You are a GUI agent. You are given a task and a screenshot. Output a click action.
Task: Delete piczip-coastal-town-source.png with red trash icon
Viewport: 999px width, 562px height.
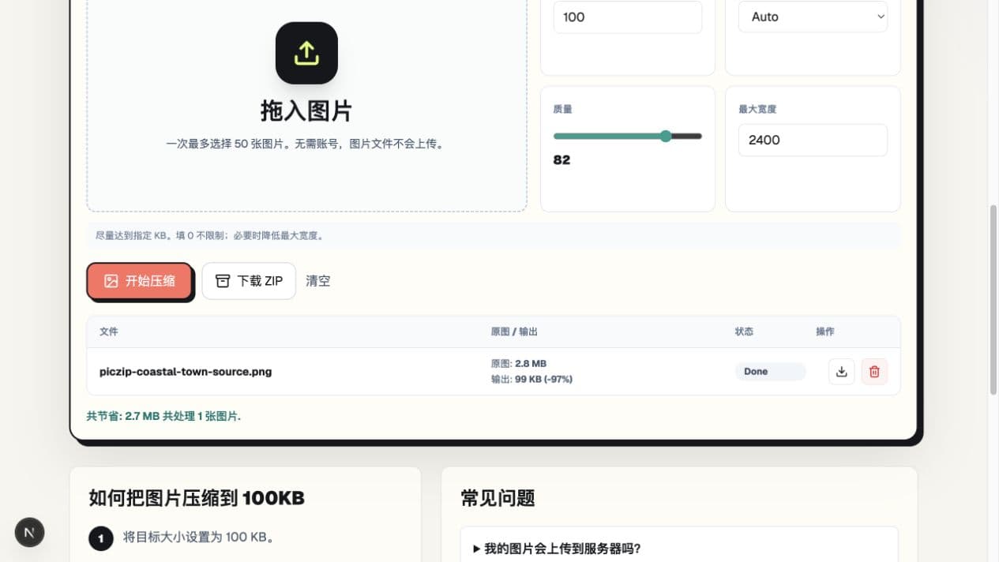tap(874, 371)
